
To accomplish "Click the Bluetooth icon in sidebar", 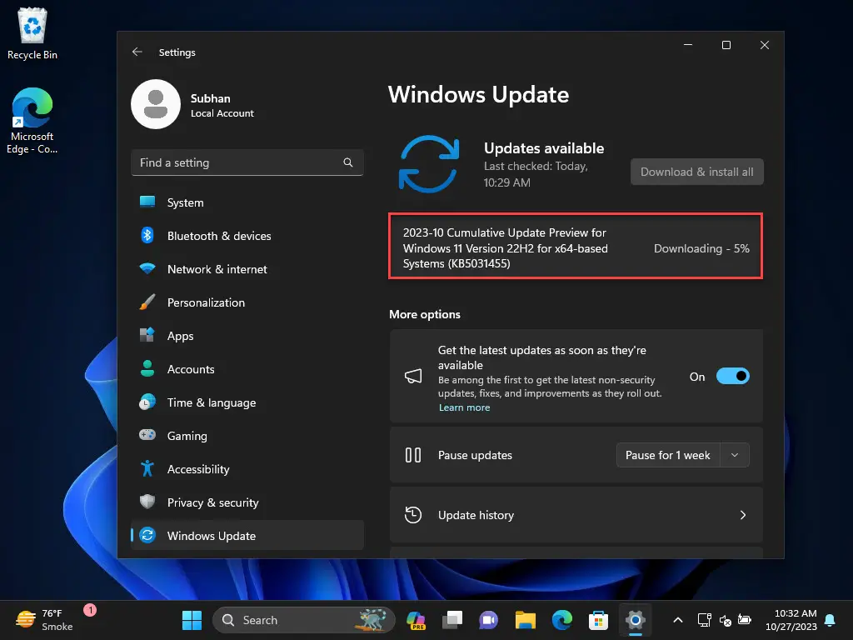I will pos(147,235).
